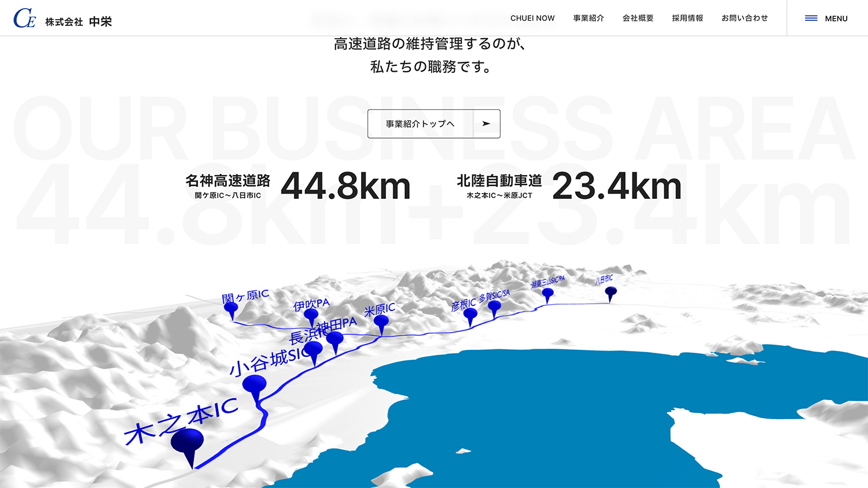The height and width of the screenshot is (488, 868).
Task: Select the 湖東三山SIC/PA map pin
Action: [x=547, y=294]
